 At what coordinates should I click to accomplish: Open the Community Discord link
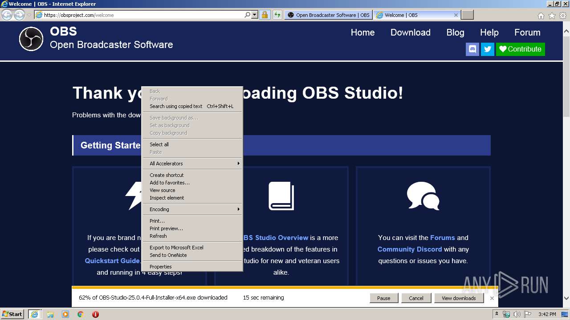(410, 249)
